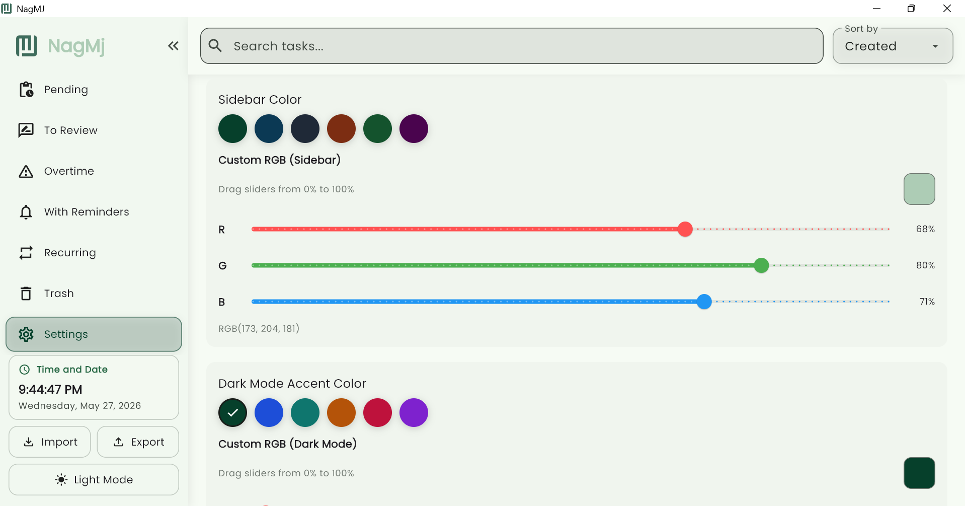The image size is (965, 506).
Task: Click the Overtime warning triangle icon
Action: [26, 172]
